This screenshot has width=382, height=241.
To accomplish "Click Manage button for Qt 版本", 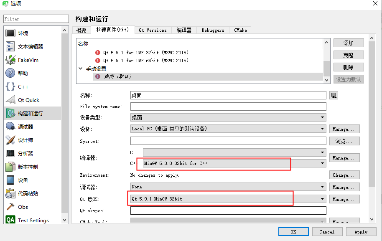I will [344, 199].
